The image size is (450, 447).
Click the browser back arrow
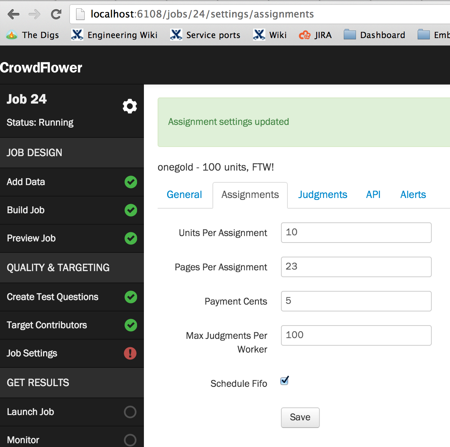13,14
